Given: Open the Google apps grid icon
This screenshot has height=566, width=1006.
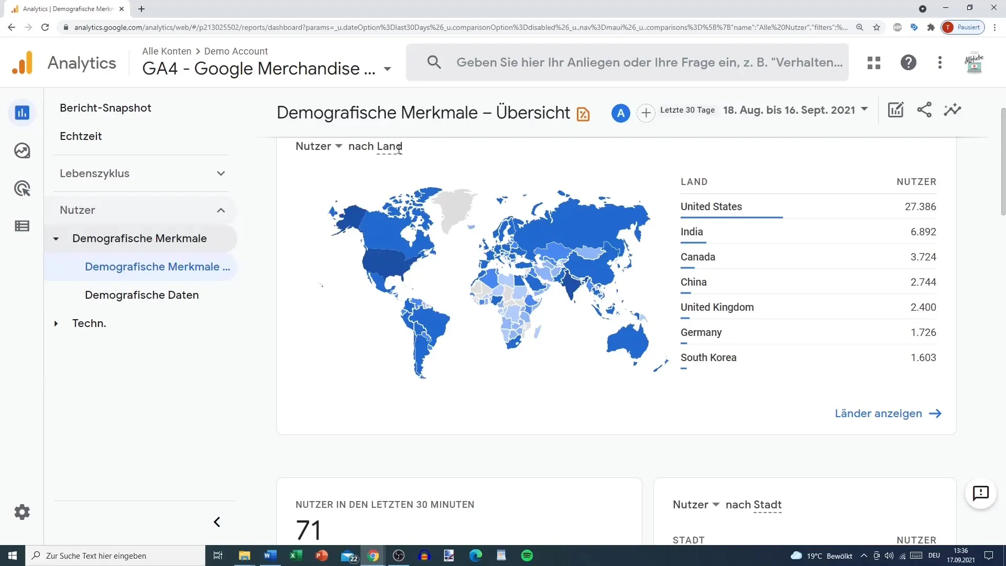Looking at the screenshot, I should click(x=874, y=63).
